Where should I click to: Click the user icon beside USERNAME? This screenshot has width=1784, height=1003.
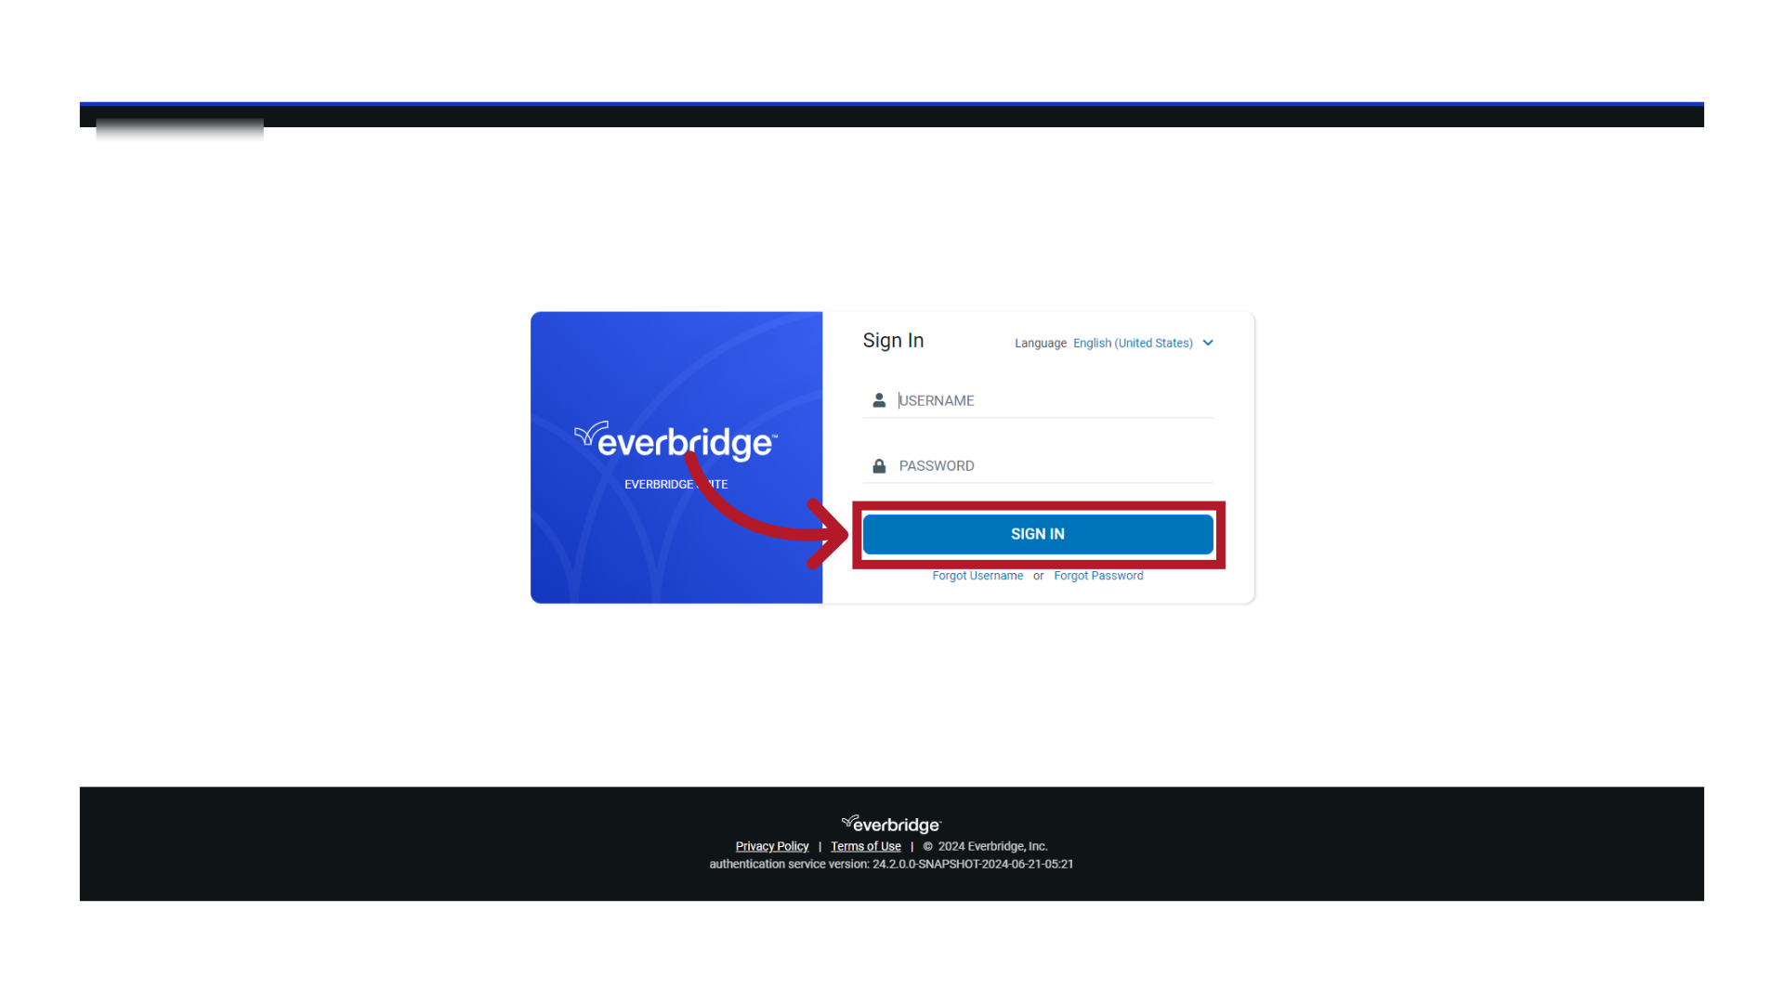(x=879, y=400)
